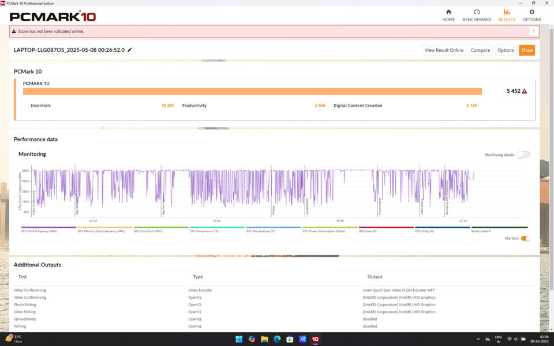Click the Essentials label in the score card

[40, 106]
